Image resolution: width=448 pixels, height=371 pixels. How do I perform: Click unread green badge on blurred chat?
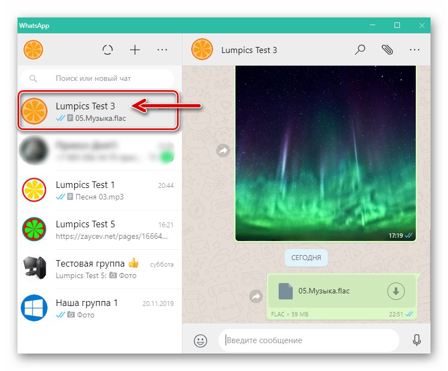[167, 157]
